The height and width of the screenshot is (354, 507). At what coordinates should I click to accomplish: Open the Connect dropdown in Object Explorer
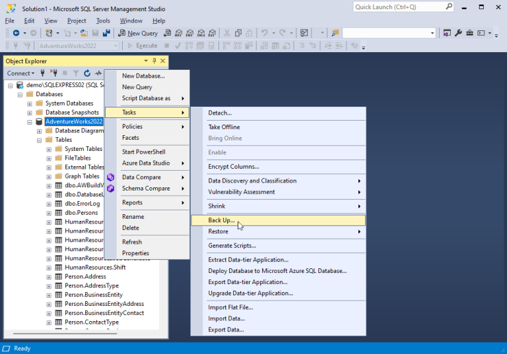click(x=20, y=73)
